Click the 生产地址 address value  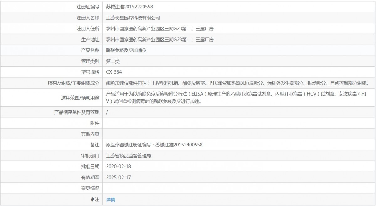(160, 40)
